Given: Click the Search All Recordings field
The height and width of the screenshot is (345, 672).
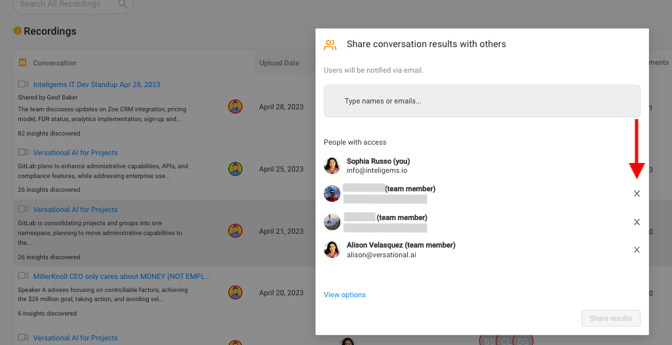Looking at the screenshot, I should pos(64,5).
